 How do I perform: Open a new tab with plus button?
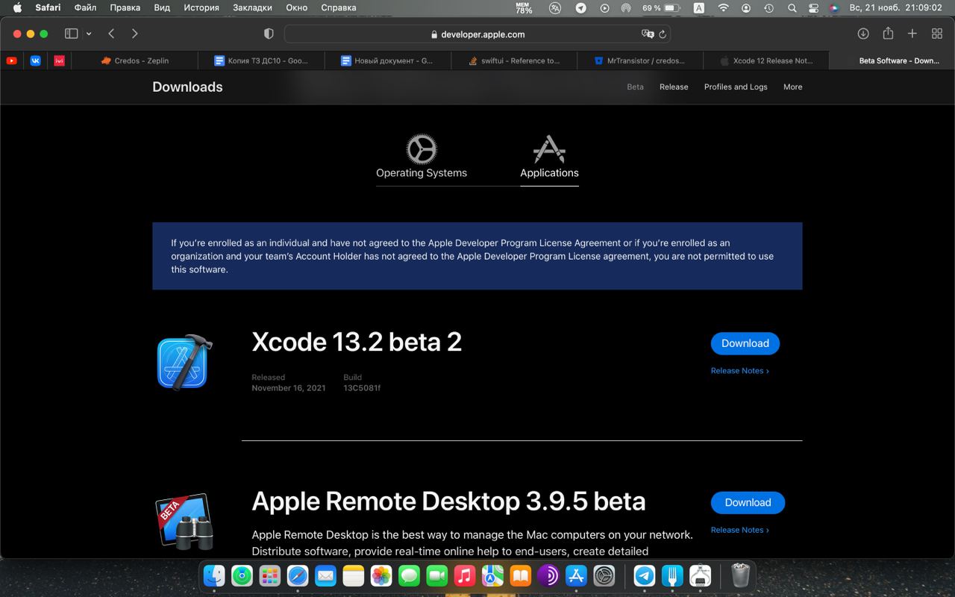(912, 34)
